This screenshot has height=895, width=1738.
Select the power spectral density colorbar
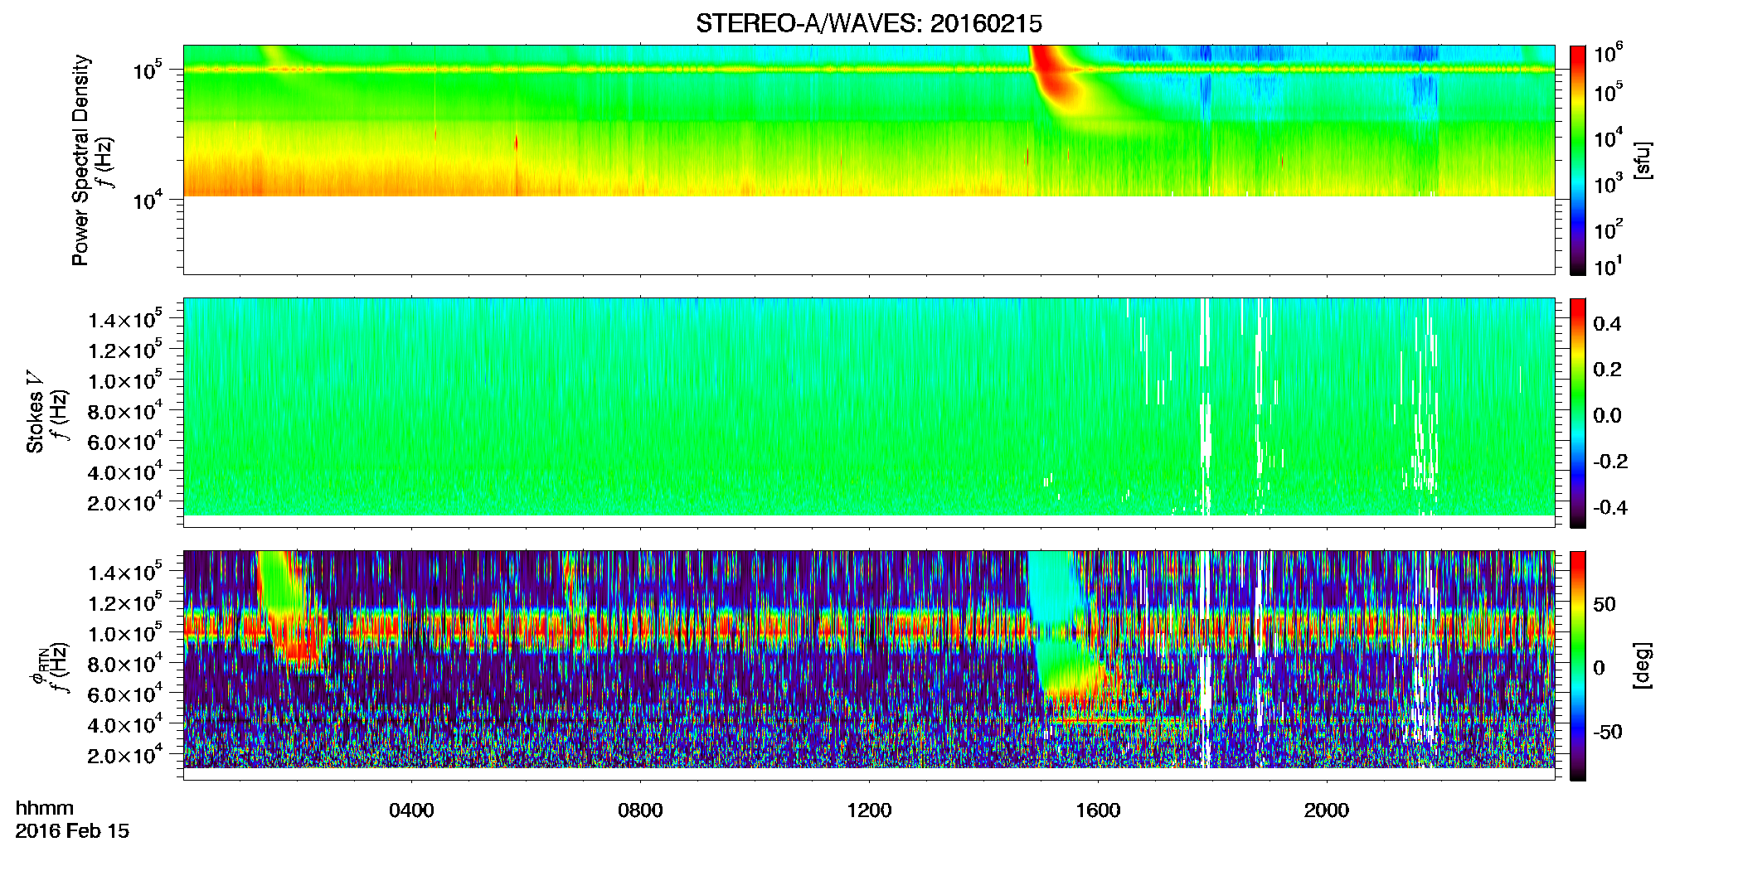pos(1578,160)
